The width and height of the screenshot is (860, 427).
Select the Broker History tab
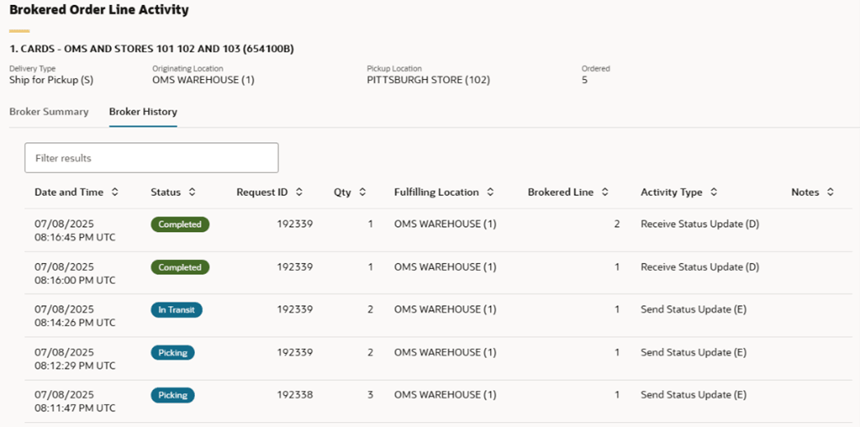(143, 112)
